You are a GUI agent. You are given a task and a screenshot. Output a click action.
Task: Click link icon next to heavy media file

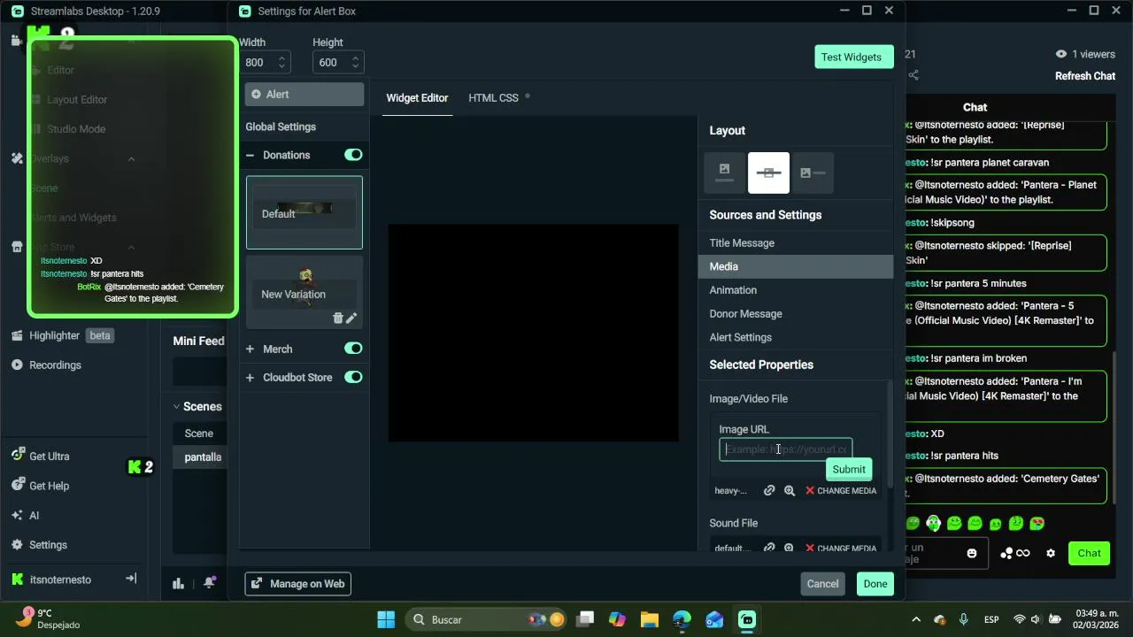(x=769, y=490)
